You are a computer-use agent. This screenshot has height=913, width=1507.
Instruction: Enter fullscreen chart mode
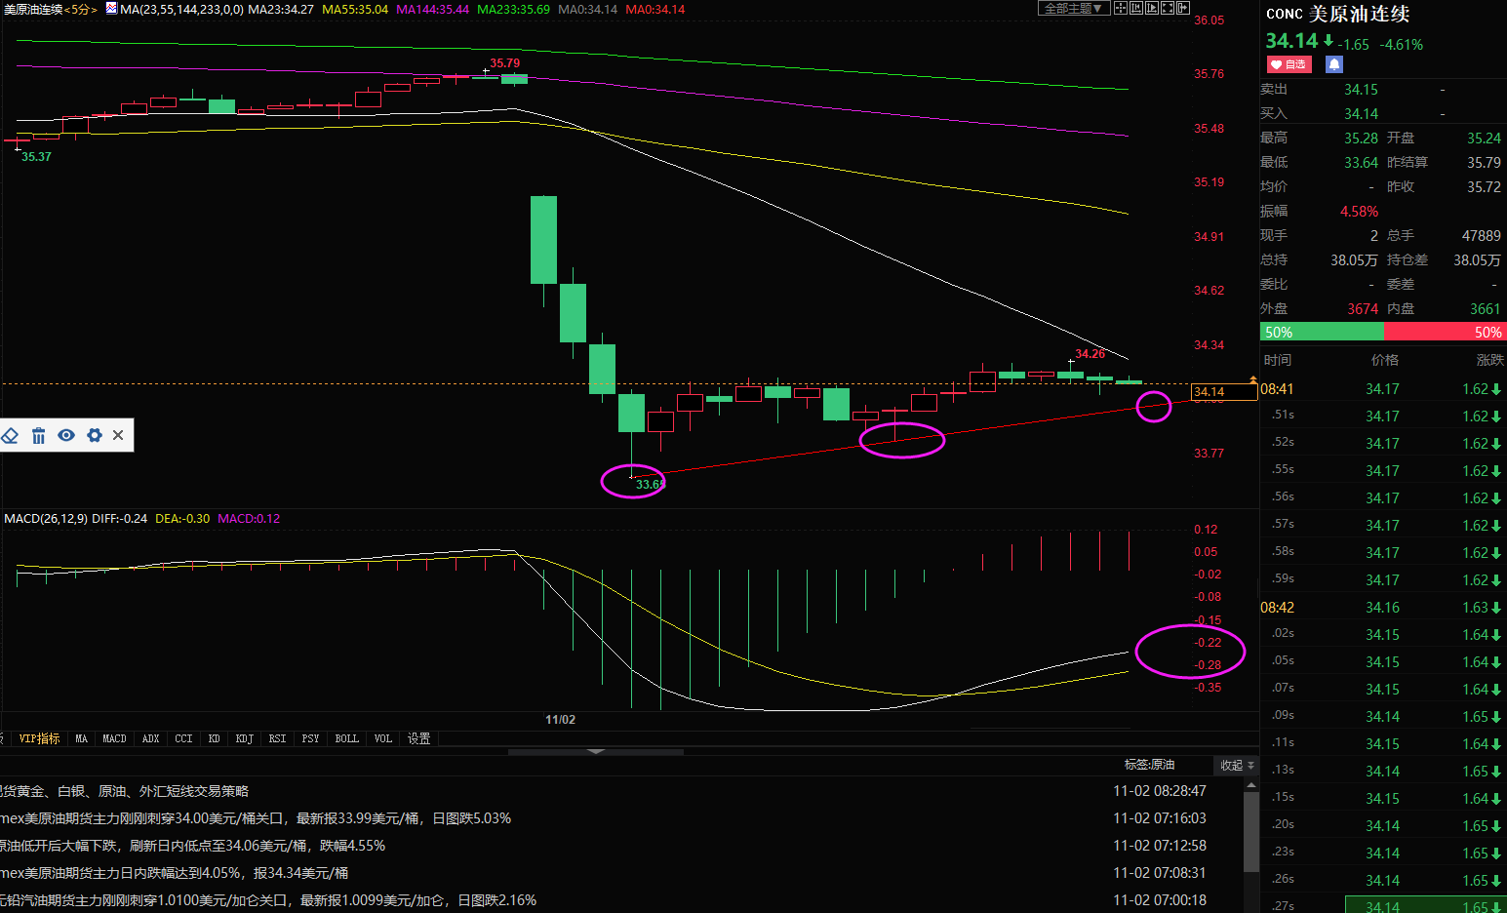(1168, 8)
